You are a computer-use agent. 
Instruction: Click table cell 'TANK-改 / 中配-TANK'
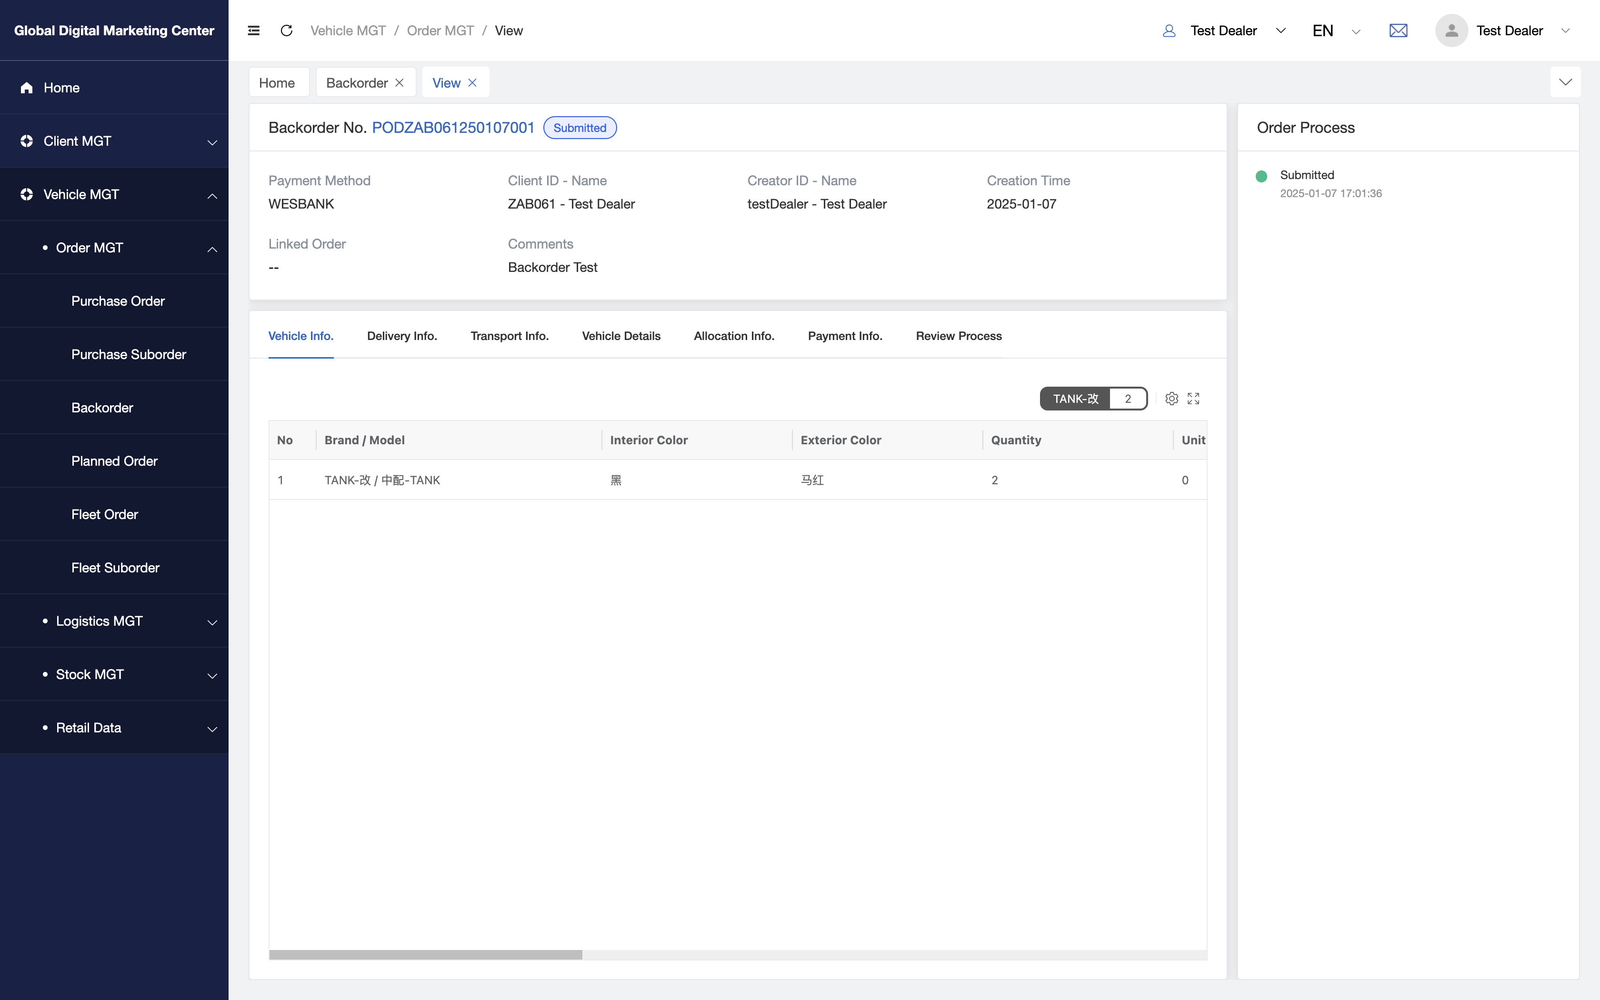click(382, 480)
